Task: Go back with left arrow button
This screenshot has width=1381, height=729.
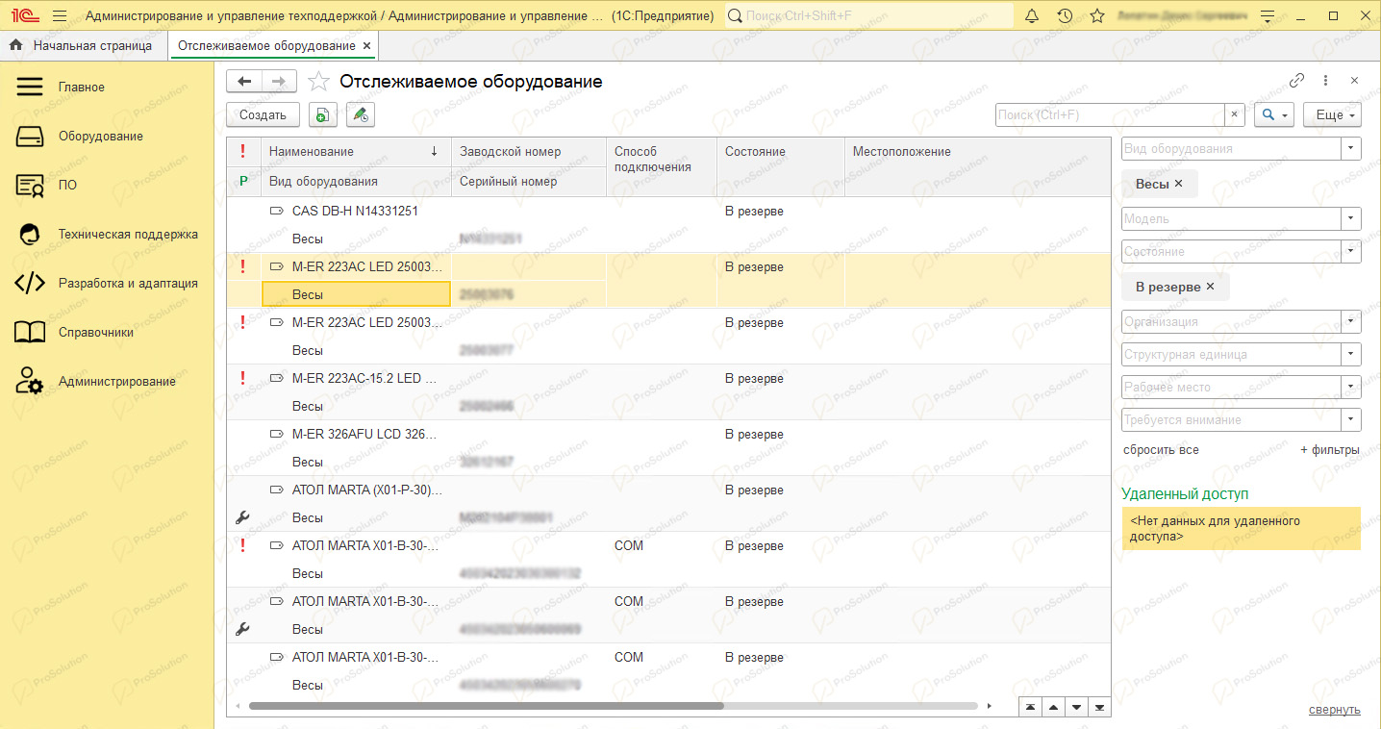Action: [x=244, y=82]
